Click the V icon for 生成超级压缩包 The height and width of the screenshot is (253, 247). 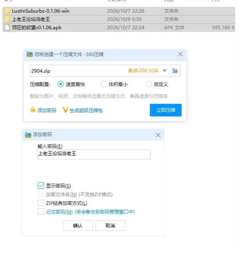click(x=65, y=110)
